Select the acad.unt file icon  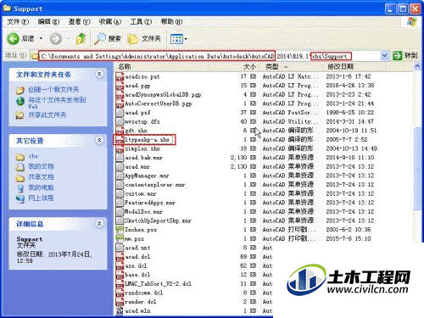(x=120, y=248)
